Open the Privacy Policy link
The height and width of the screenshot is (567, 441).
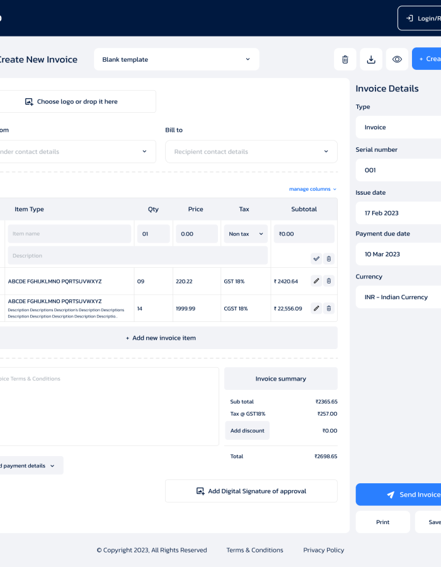[323, 550]
